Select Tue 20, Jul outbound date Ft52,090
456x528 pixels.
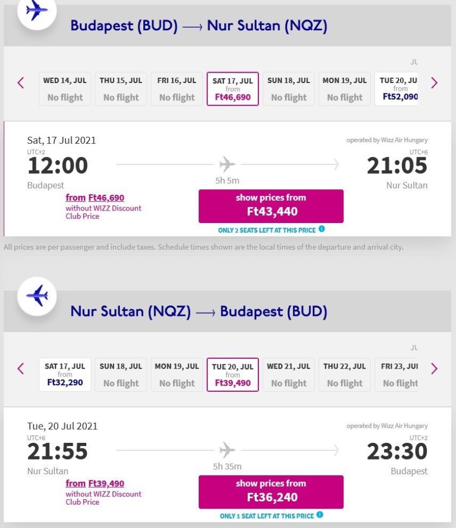[398, 89]
